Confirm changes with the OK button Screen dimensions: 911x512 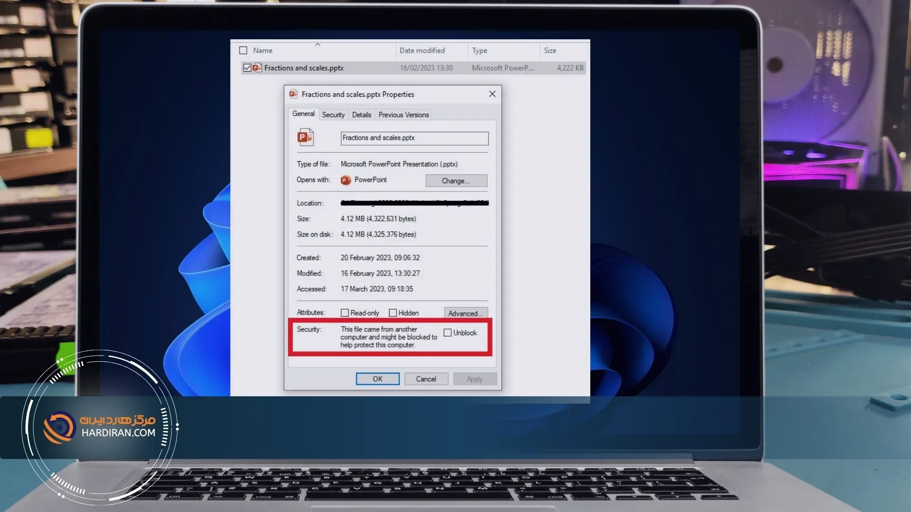coord(377,378)
